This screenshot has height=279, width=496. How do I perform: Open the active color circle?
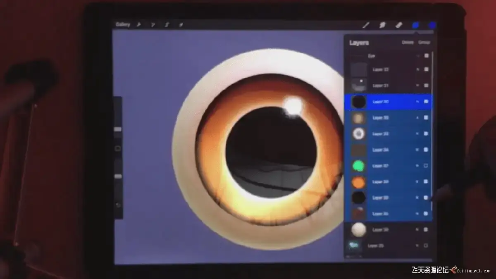tap(432, 25)
